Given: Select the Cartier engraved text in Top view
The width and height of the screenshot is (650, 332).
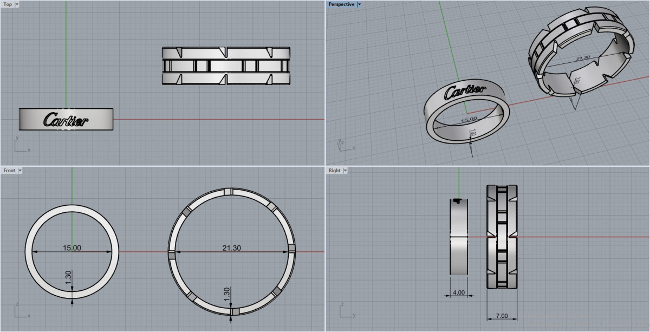Looking at the screenshot, I should pyautogui.click(x=66, y=120).
